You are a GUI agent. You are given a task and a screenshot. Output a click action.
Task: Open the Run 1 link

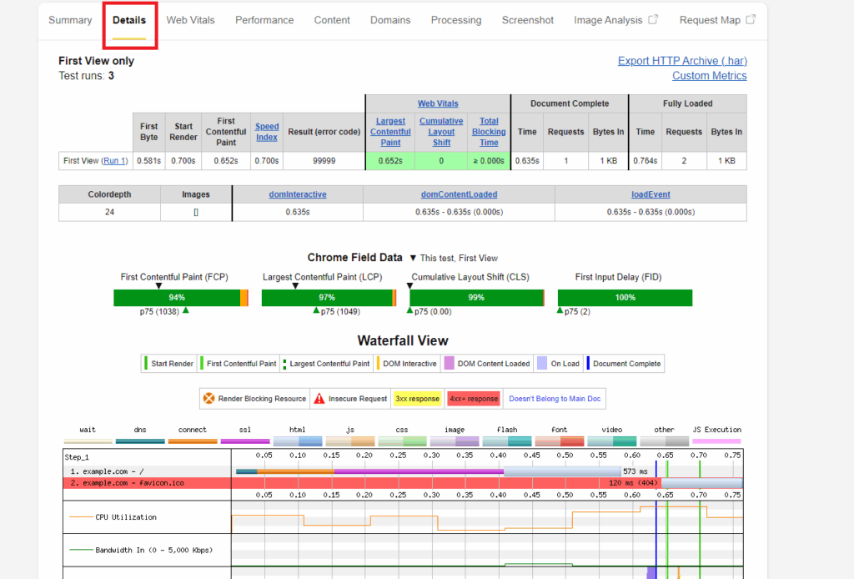[x=115, y=161]
